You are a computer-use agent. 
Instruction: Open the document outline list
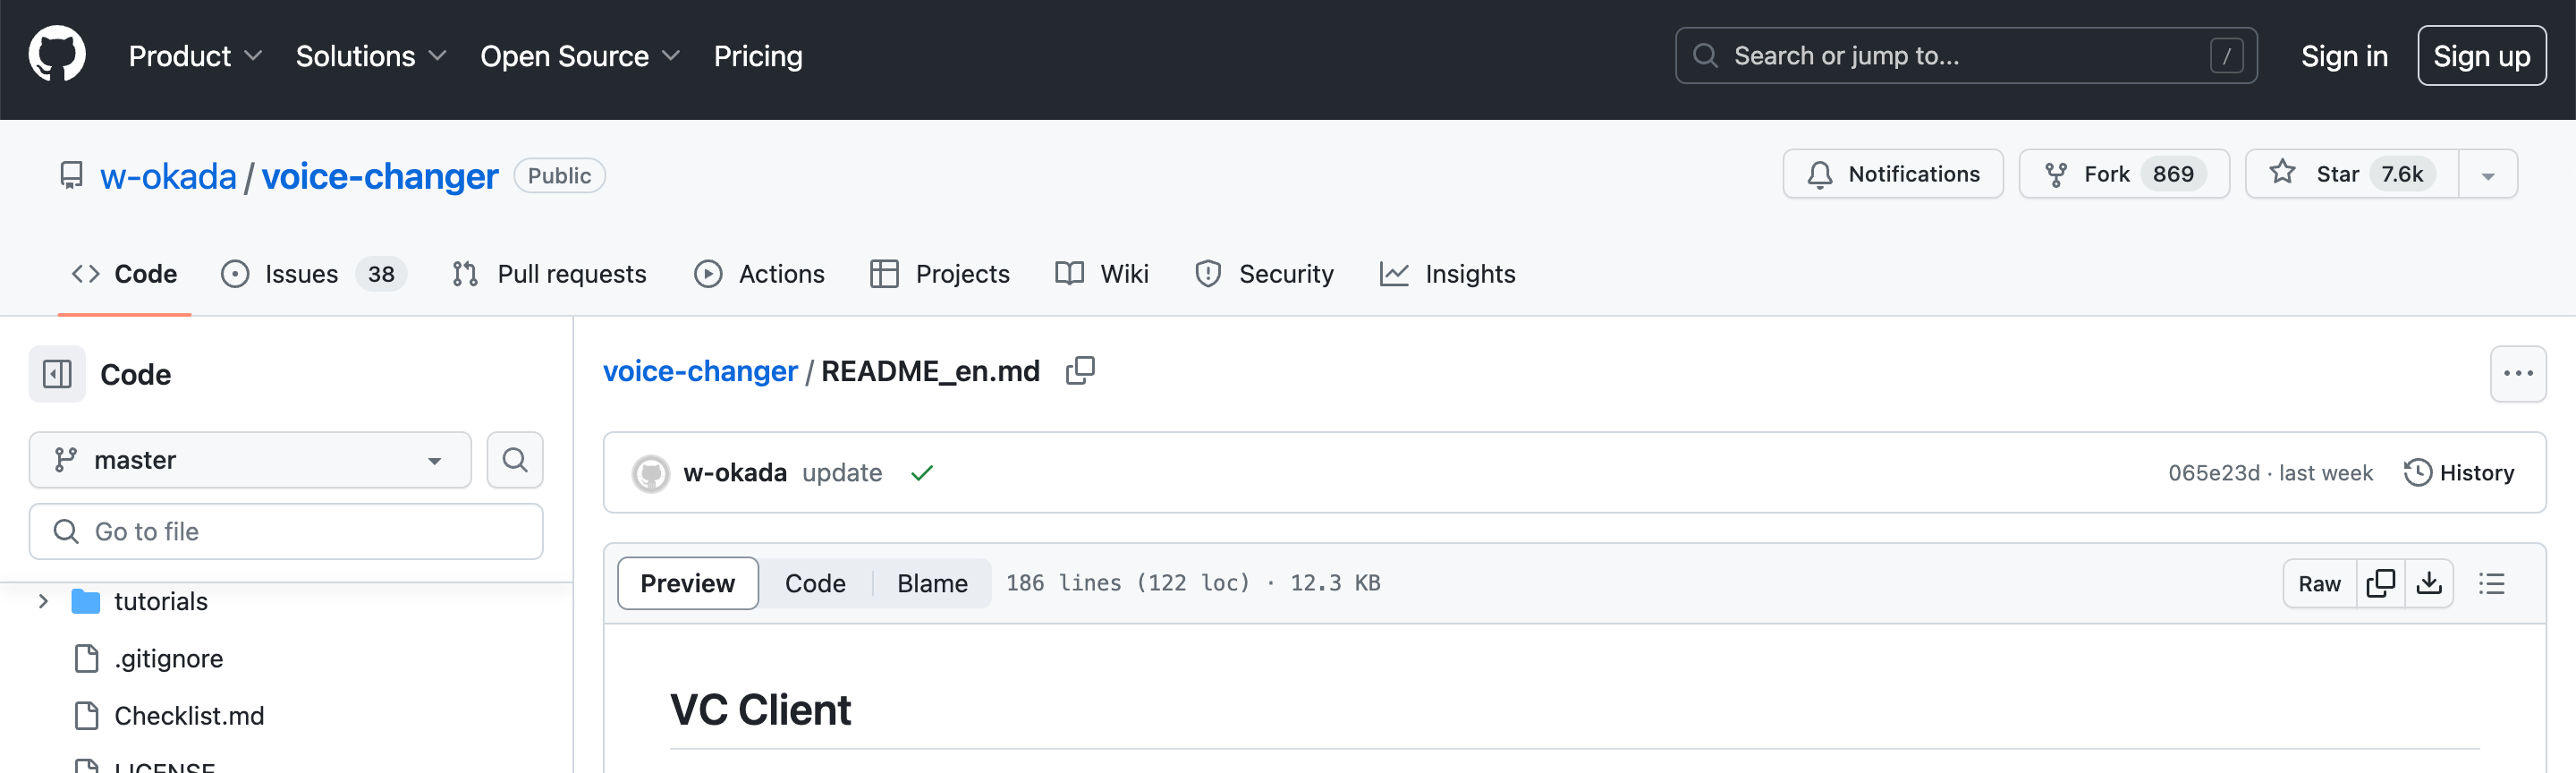coord(2491,583)
